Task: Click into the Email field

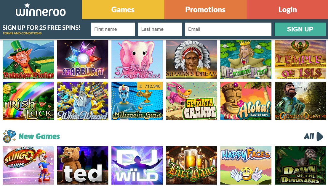Action: pyautogui.click(x=228, y=29)
